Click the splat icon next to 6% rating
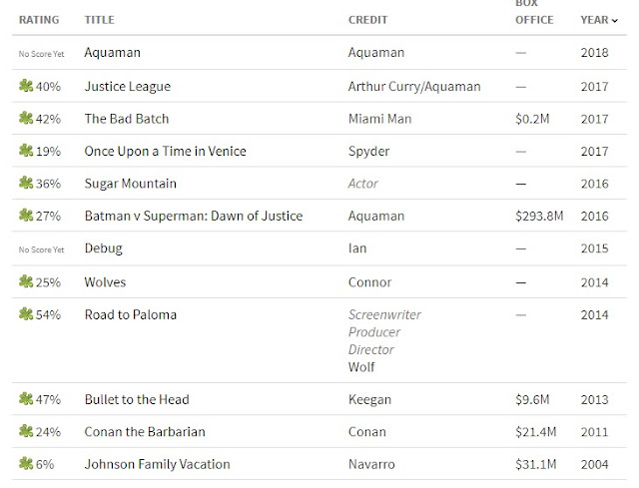 [x=26, y=464]
